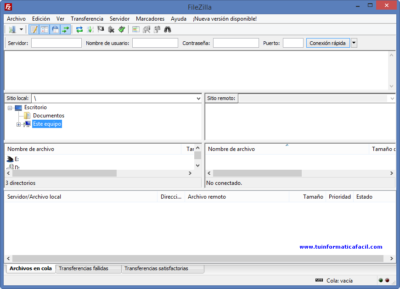The height and width of the screenshot is (289, 400).
Task: Open the Archivo menu
Action: [17, 19]
